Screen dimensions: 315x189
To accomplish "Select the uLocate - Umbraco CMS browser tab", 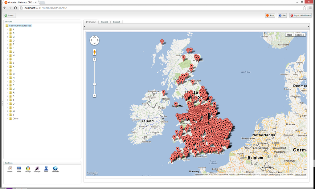I will (x=20, y=2).
